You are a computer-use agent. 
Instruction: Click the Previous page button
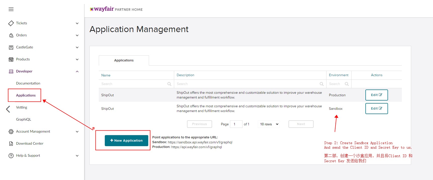tap(200, 124)
